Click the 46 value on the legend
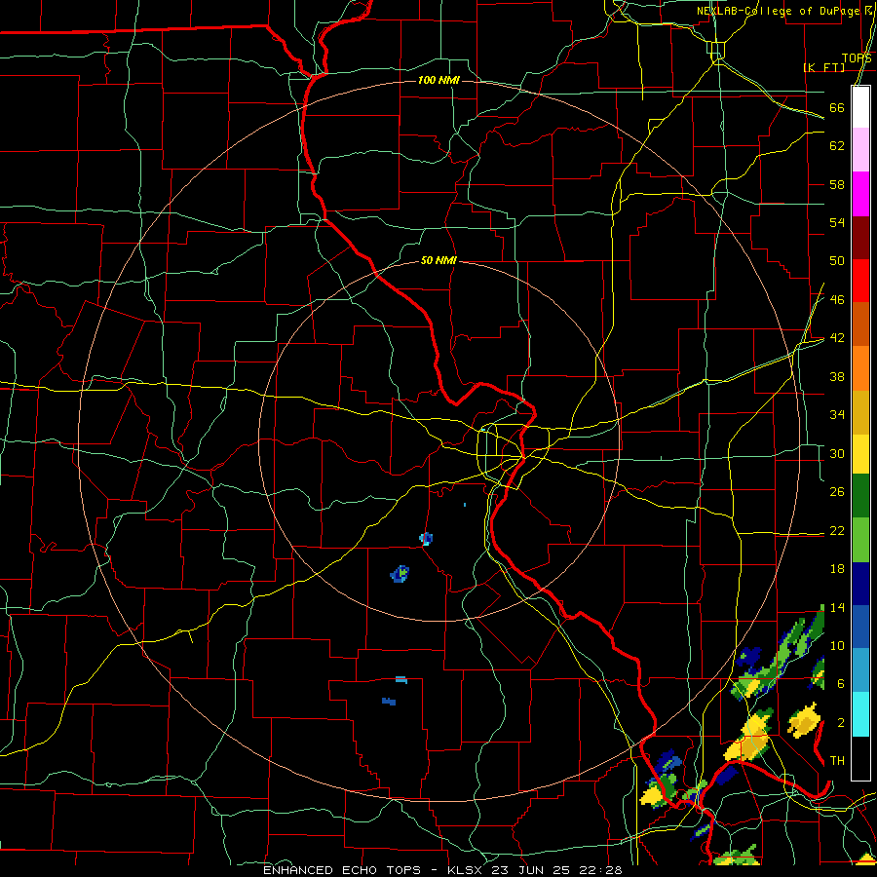Viewport: 877px width, 877px height. [837, 300]
